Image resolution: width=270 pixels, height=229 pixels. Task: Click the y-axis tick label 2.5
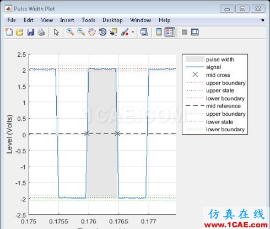pyautogui.click(x=21, y=55)
